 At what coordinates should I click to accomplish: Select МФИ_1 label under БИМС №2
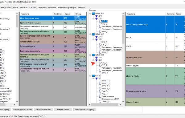coord(105,52)
